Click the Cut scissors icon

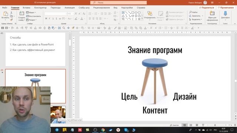click(11, 13)
